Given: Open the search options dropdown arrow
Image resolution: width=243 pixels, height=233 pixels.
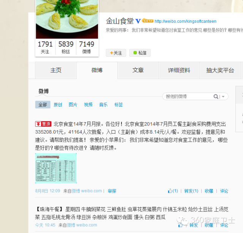Looking at the screenshot, I should click(x=223, y=96).
